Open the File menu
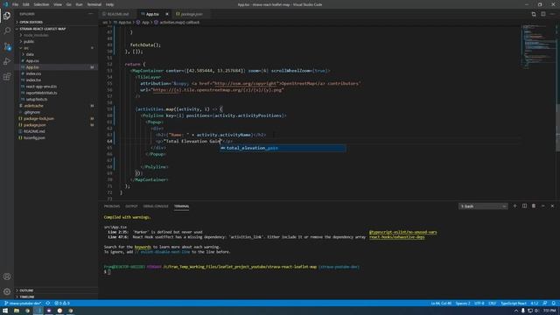Viewport: 560px width, 315px height. (x=16, y=4)
